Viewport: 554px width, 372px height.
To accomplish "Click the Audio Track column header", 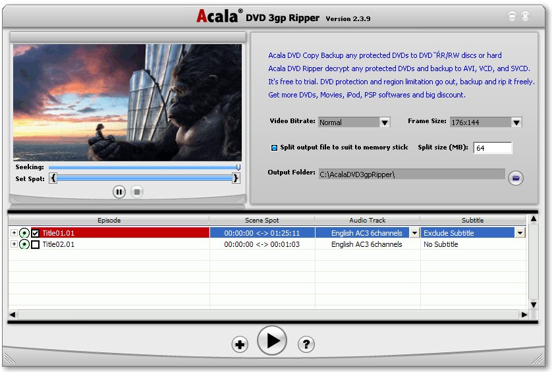I will 367,221.
